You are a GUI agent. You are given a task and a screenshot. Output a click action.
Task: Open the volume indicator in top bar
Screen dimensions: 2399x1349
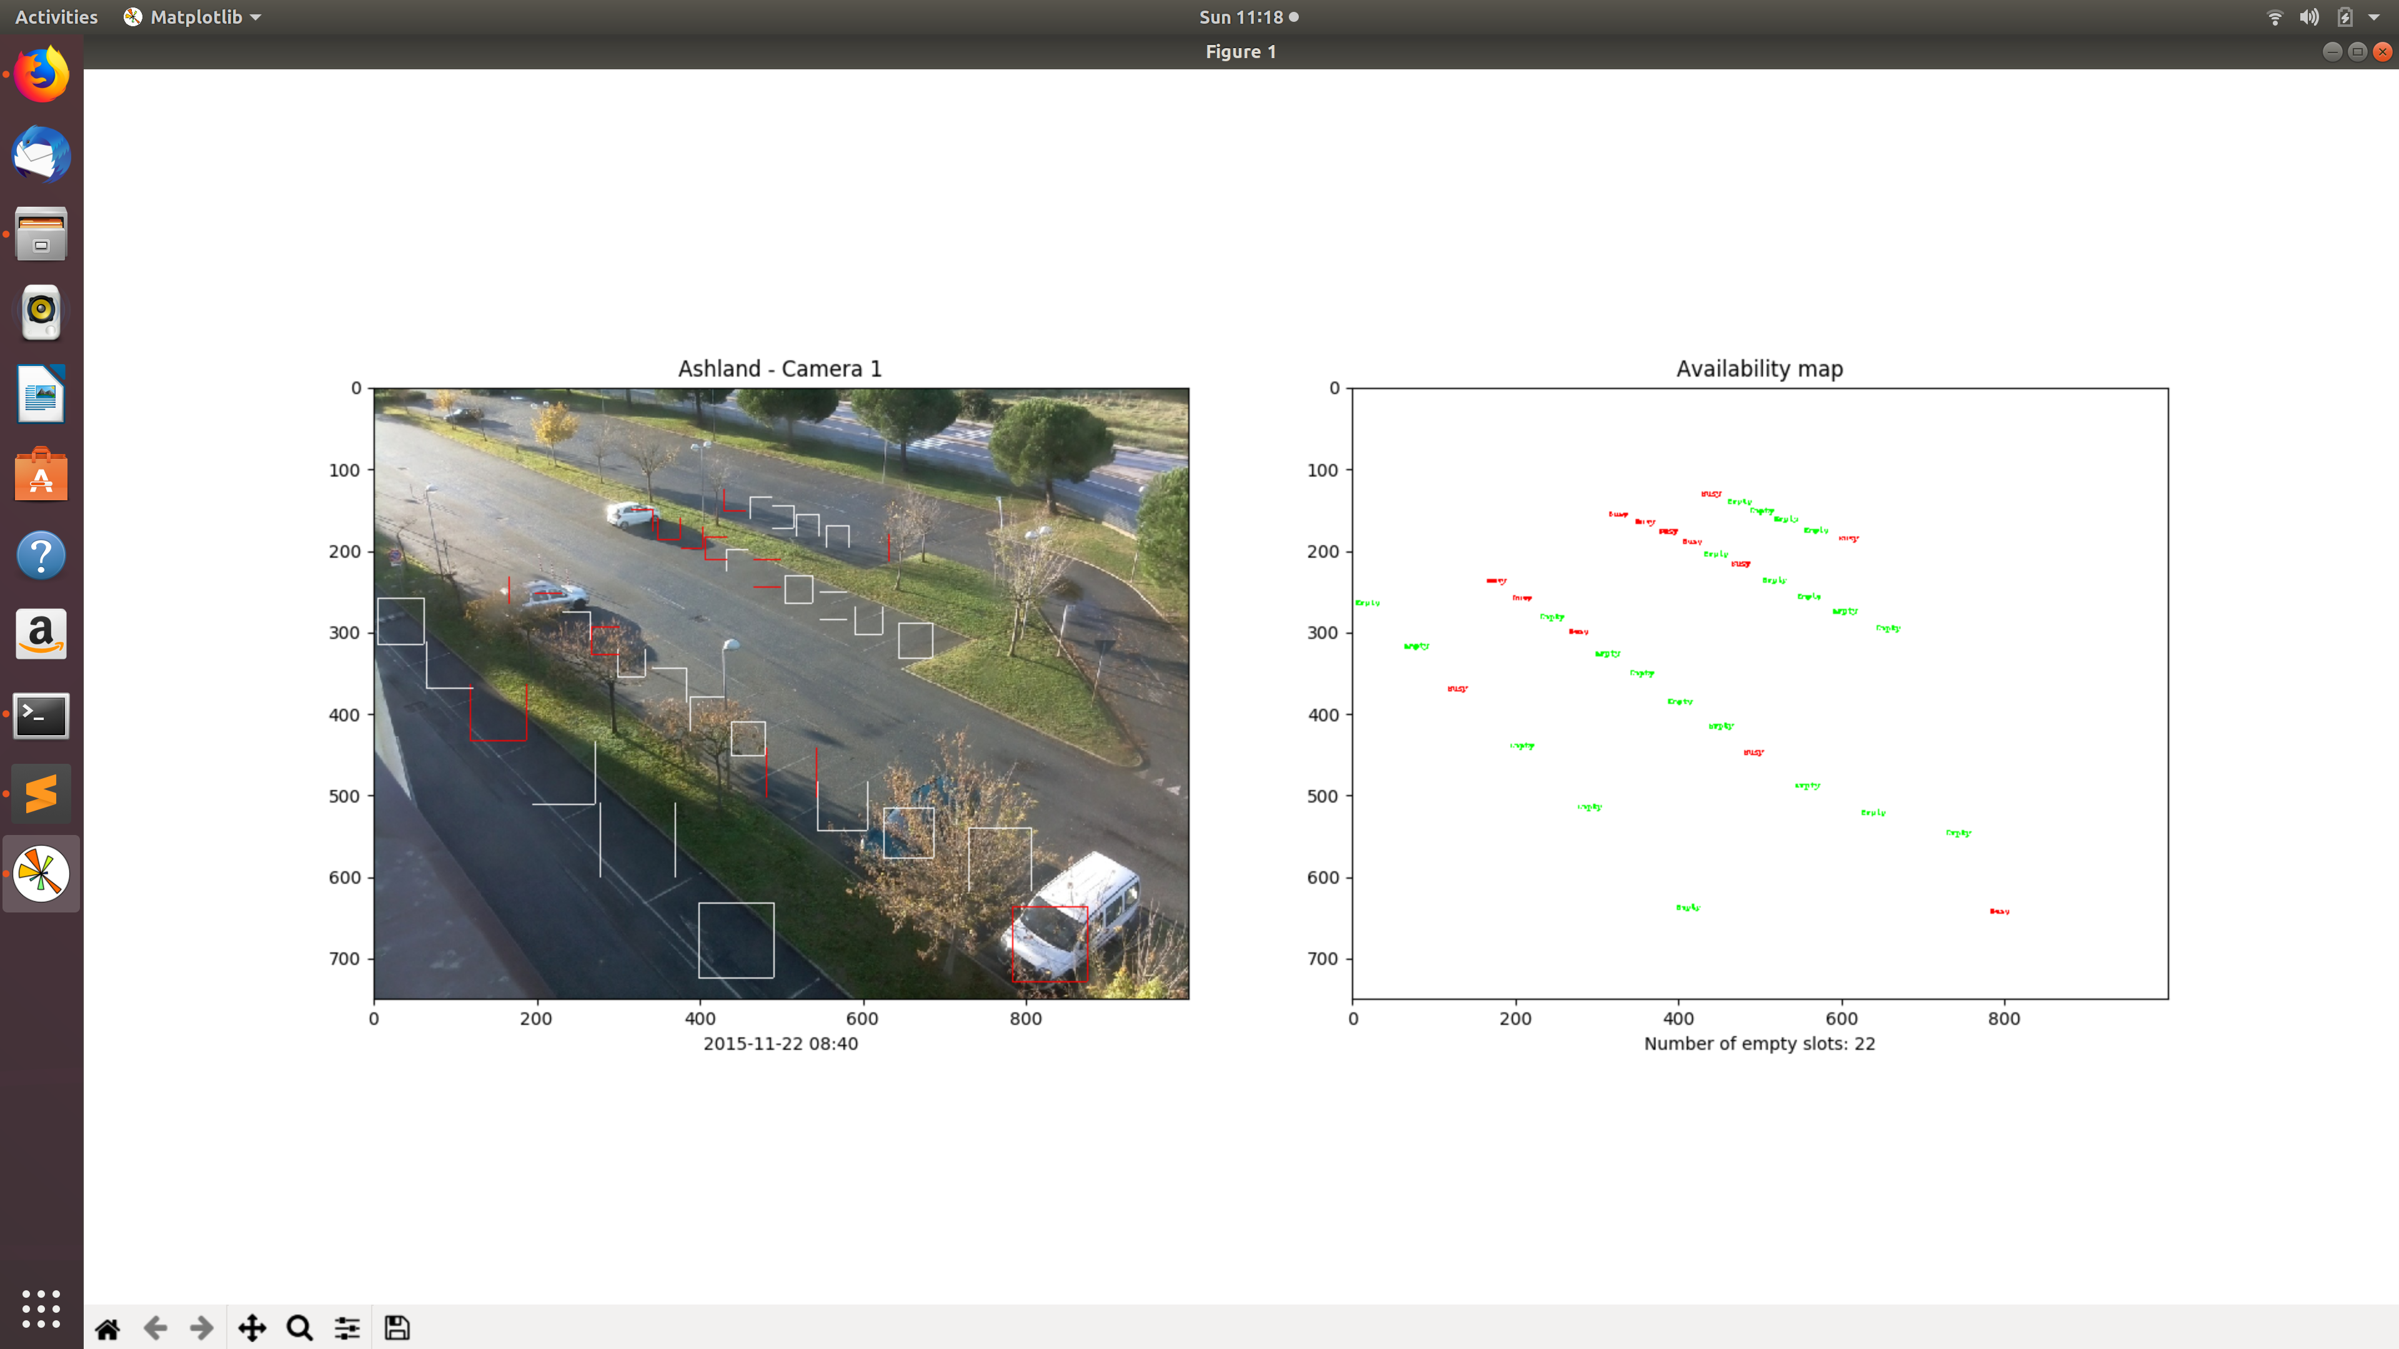pyautogui.click(x=2308, y=17)
